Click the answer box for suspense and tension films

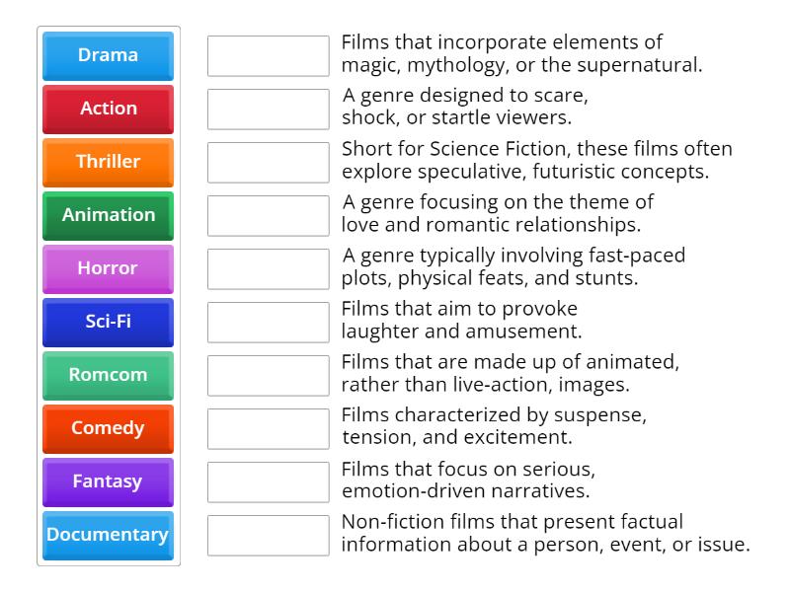(x=267, y=428)
